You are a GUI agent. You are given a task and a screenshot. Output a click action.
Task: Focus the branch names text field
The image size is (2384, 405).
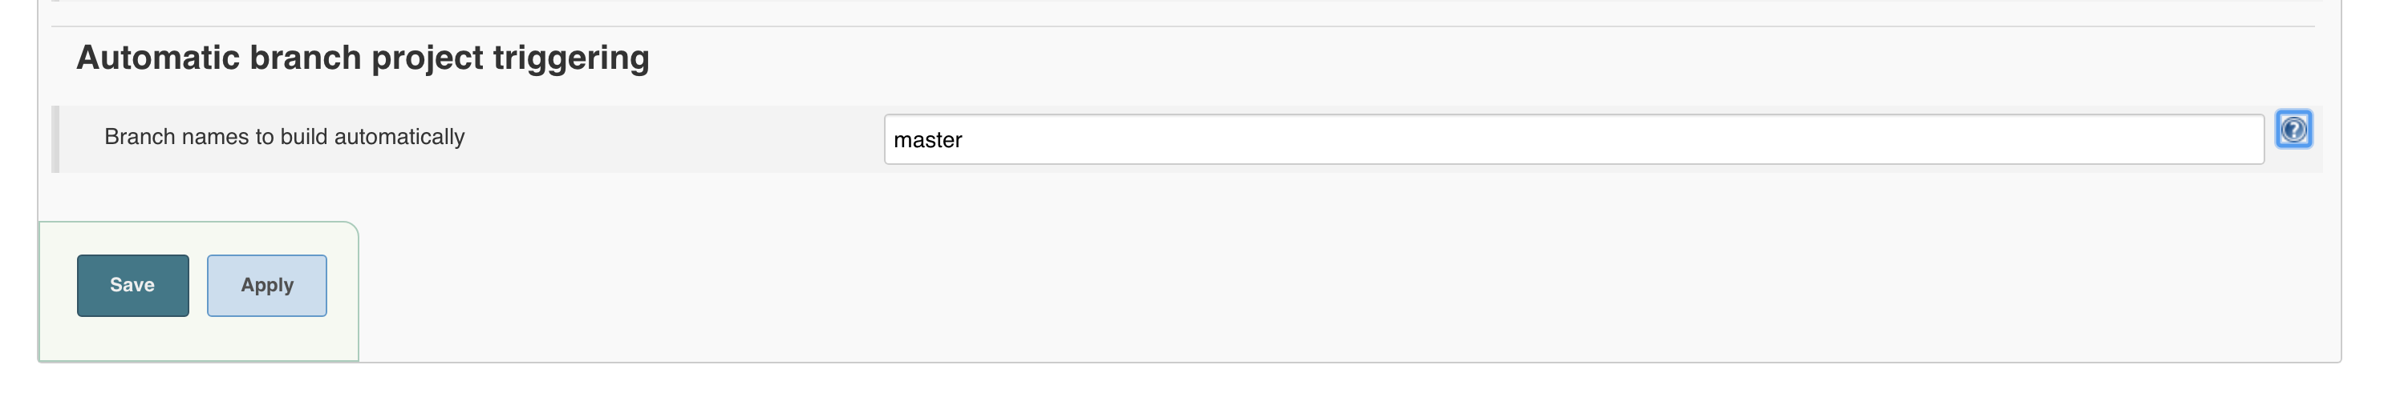tap(1573, 139)
